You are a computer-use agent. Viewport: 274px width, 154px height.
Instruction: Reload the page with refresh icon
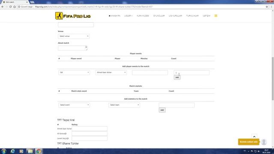(10, 7)
